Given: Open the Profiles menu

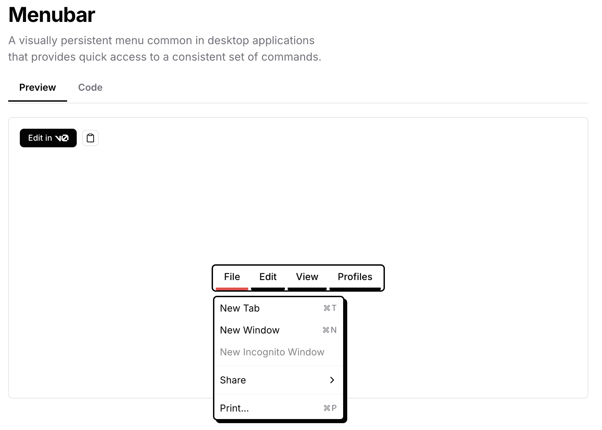Looking at the screenshot, I should [355, 277].
